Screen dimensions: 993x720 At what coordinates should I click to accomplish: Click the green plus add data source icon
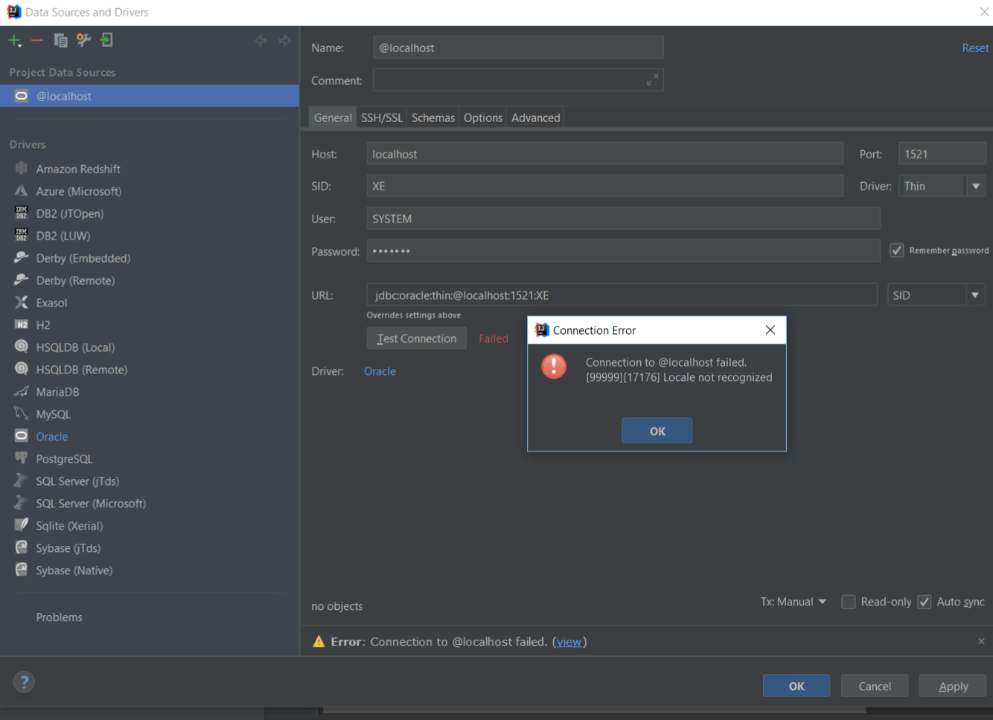14,41
